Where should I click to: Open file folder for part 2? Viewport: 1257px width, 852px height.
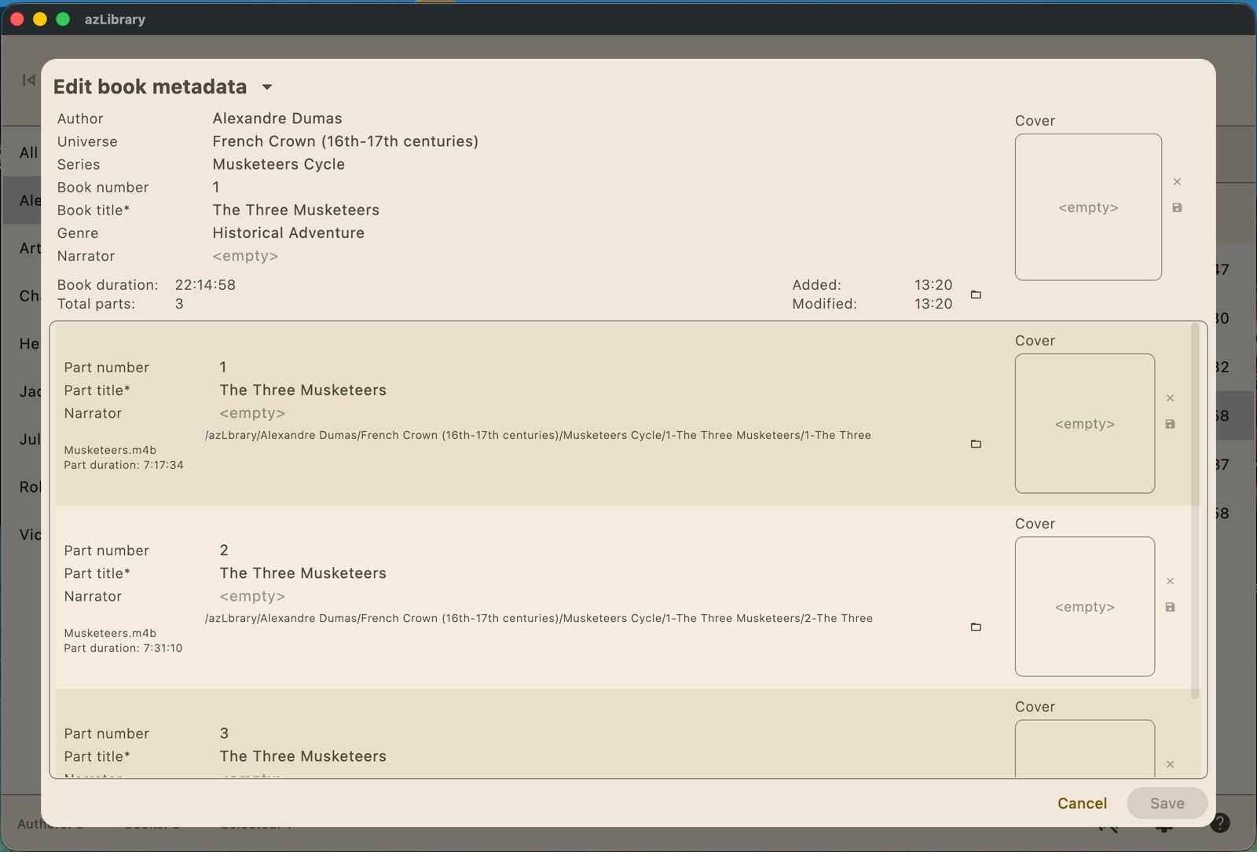point(976,627)
